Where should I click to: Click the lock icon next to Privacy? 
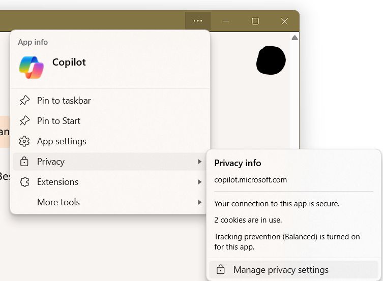tap(24, 162)
